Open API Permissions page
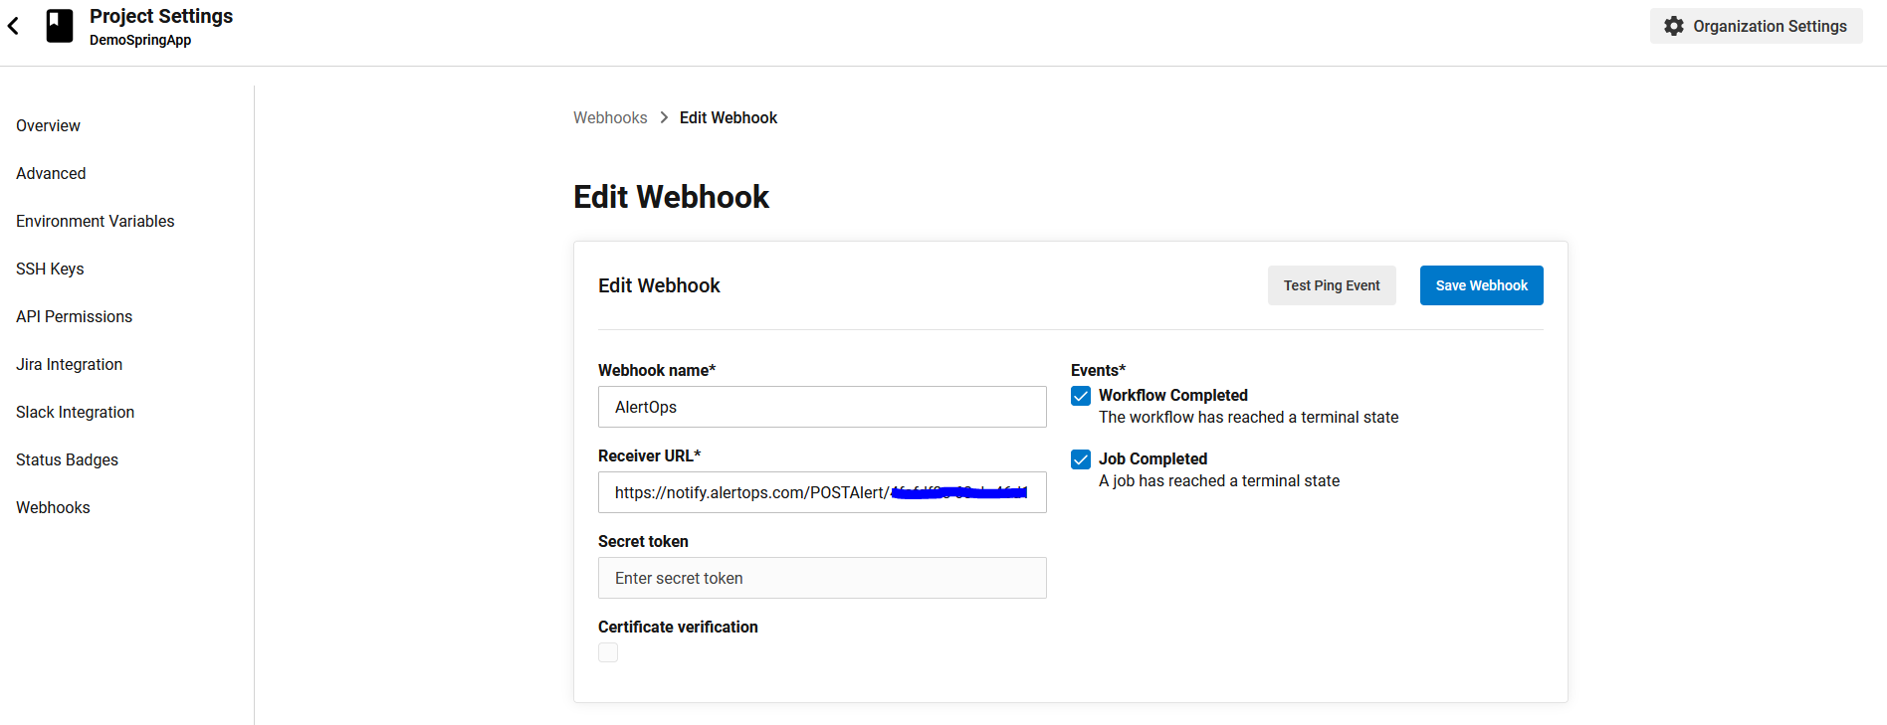Screen dimensions: 1887x725 [x=74, y=316]
